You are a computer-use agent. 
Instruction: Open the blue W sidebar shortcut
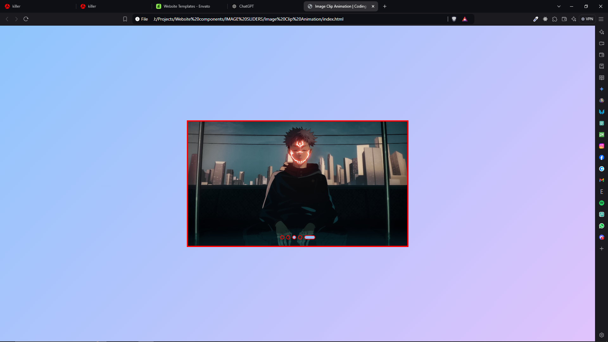coord(602,112)
